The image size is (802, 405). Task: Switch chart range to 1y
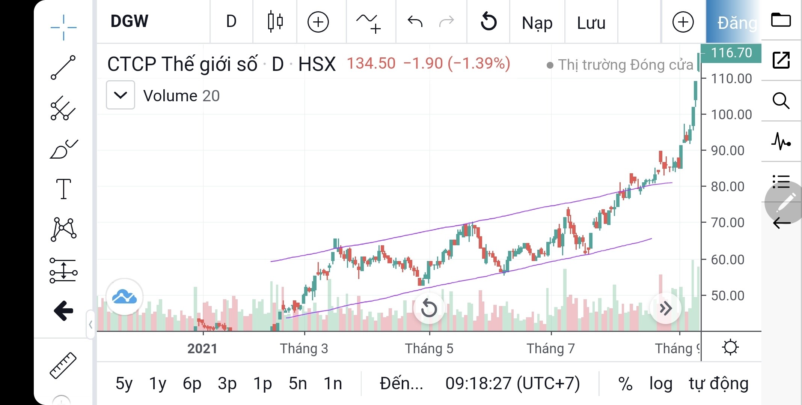(x=157, y=384)
